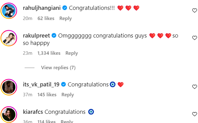This screenshot has width=198, height=123.
Task: Open rahuljhangiani's profile picture
Action: 9,11
